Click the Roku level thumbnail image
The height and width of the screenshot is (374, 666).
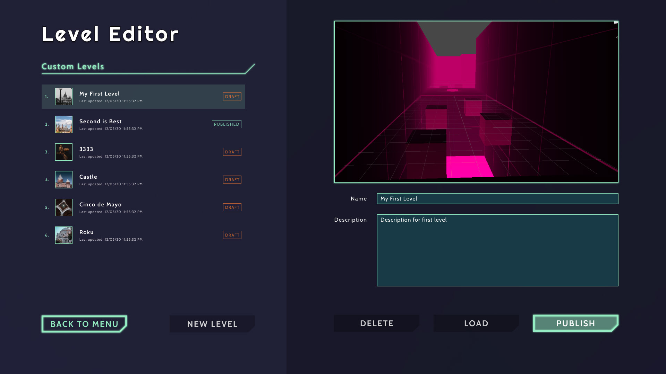click(x=64, y=235)
